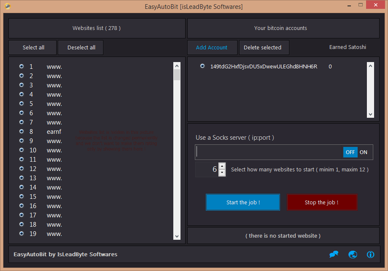Click the Your bitcoin accounts header
The width and height of the screenshot is (388, 271).
tap(283, 28)
